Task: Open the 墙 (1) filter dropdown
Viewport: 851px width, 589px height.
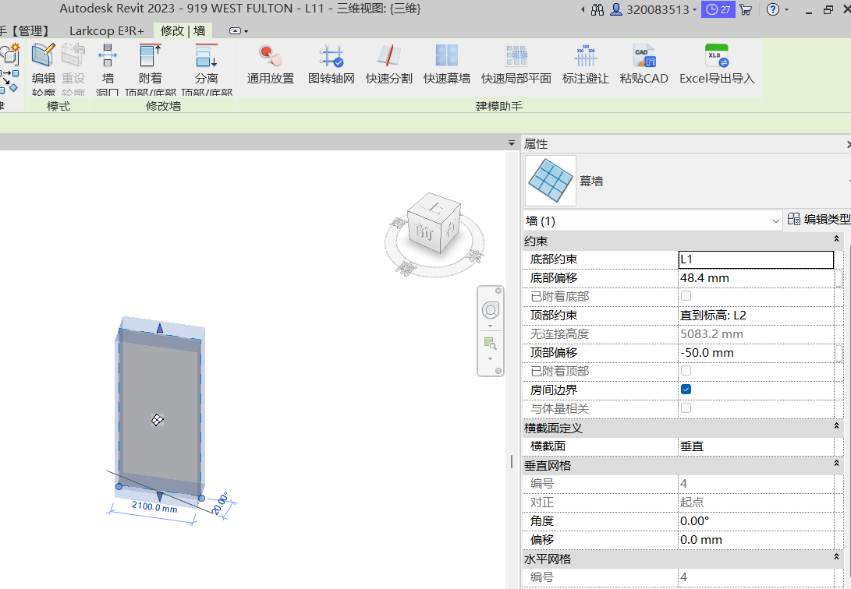Action: point(652,220)
